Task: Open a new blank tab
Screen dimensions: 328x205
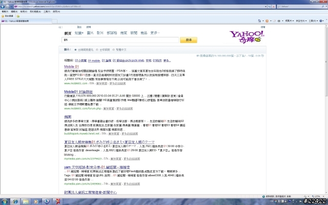Action: click(54, 21)
